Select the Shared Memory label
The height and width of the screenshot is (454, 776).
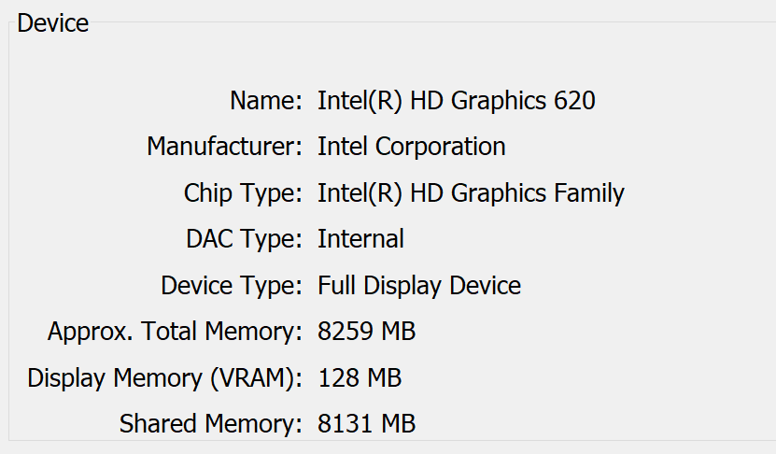211,424
